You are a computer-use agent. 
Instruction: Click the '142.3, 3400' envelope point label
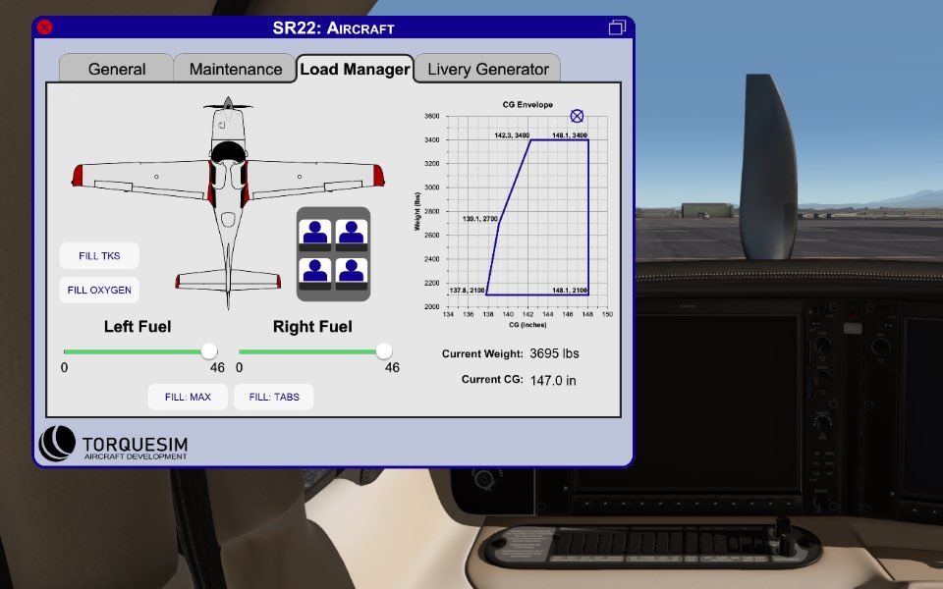512,135
